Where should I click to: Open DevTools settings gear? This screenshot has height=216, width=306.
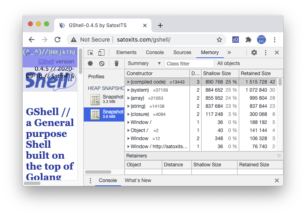click(254, 52)
